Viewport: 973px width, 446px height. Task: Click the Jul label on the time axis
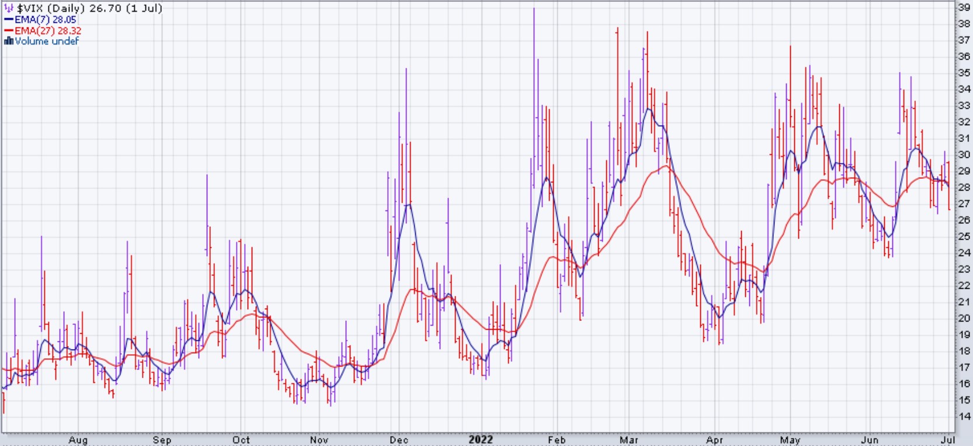(x=948, y=440)
